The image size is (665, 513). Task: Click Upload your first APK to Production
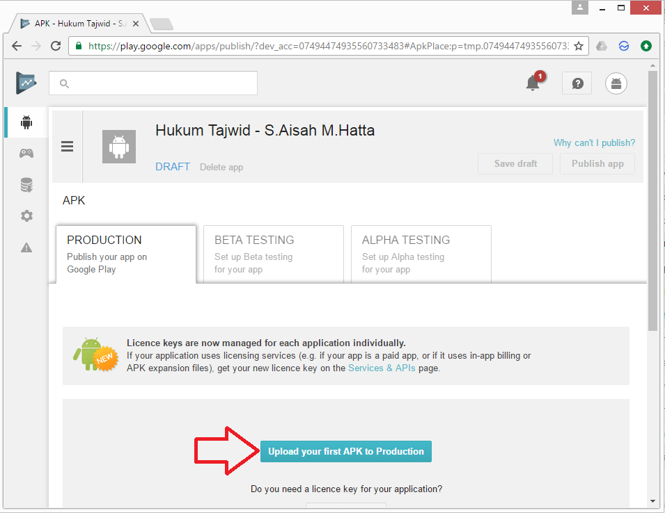pos(345,451)
